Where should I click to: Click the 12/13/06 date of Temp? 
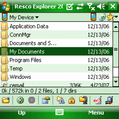pyautogui.click(x=98, y=68)
